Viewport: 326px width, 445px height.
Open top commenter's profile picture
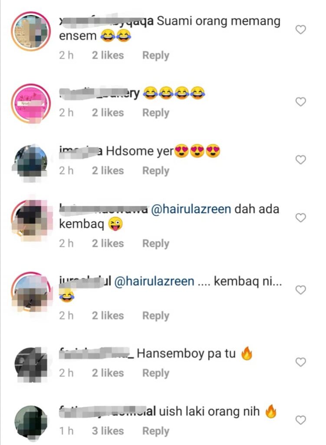coord(31,31)
